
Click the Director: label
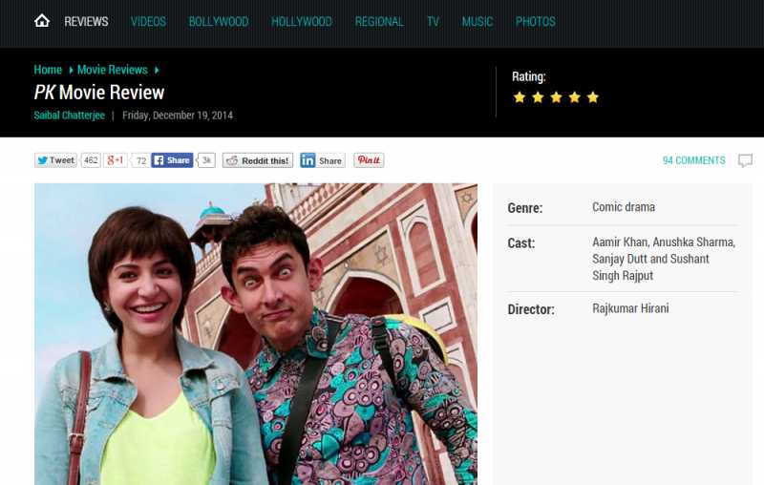tap(531, 309)
